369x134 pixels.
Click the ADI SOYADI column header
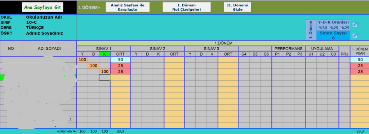(x=49, y=49)
